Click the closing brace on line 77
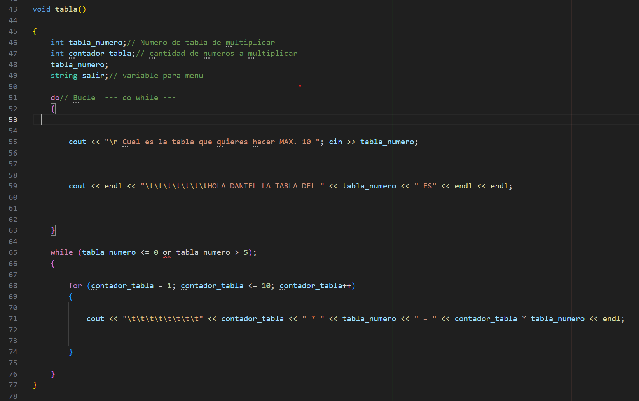Viewport: 639px width, 401px height. [x=35, y=385]
